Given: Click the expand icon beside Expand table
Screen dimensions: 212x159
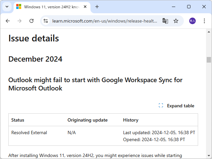Looking at the screenshot, I should pyautogui.click(x=161, y=106).
